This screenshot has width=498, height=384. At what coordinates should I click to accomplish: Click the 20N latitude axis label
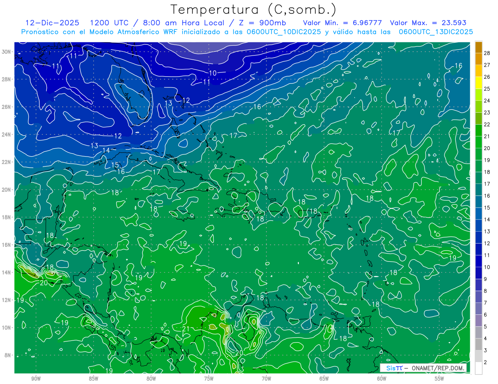tap(7, 189)
